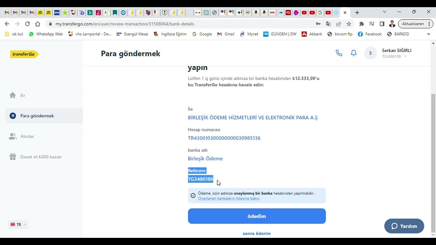
Task: Open a new browser tab
Action: pyautogui.click(x=357, y=13)
